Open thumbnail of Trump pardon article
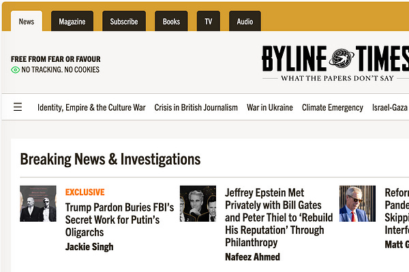 [38, 203]
